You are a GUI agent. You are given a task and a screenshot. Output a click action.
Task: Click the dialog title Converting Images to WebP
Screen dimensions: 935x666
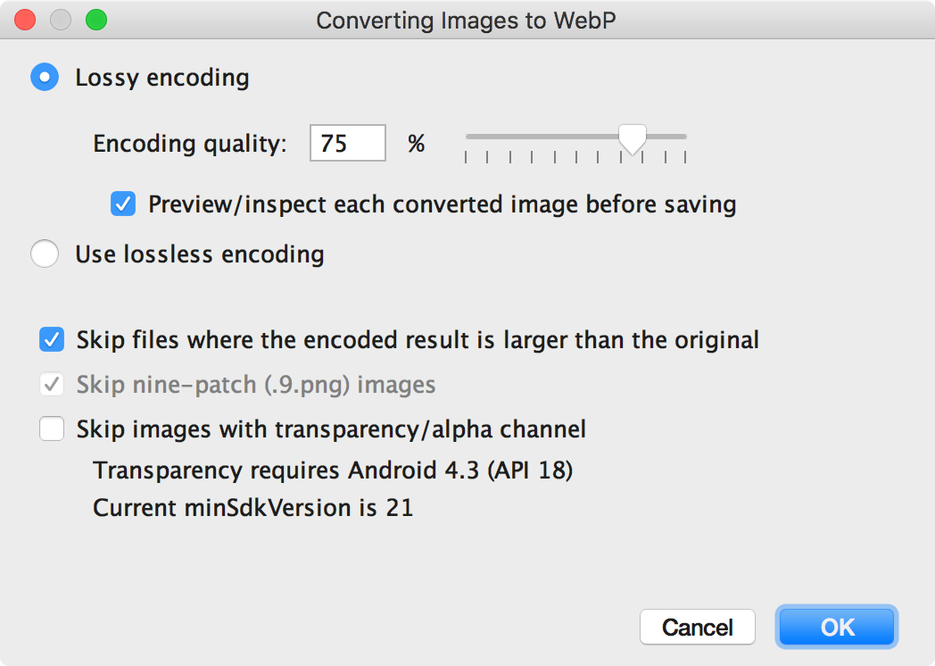click(467, 20)
